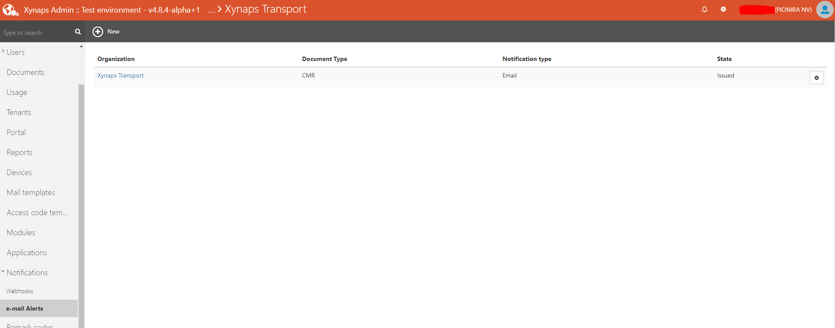Collapse the Notifications sidebar section
This screenshot has height=328, width=835.
(3, 272)
